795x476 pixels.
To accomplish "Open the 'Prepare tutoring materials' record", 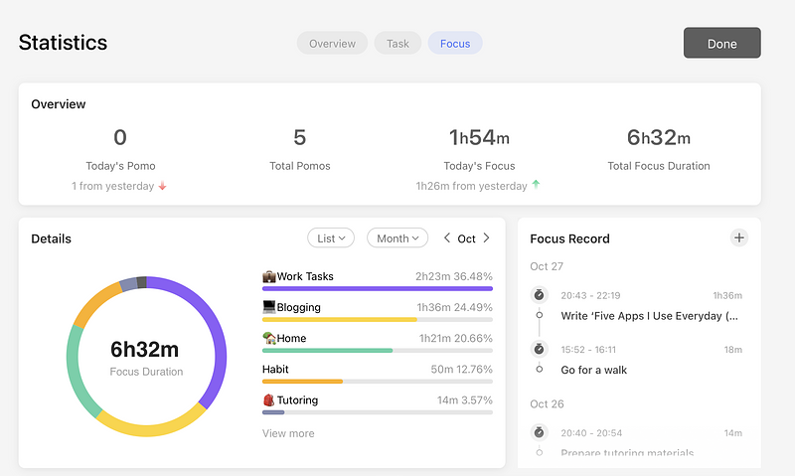I will (627, 452).
